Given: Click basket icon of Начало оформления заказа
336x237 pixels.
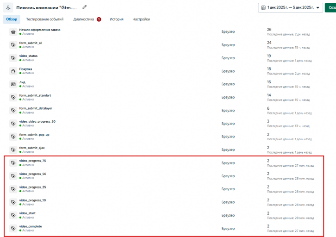Looking at the screenshot, I should (x=13, y=32).
